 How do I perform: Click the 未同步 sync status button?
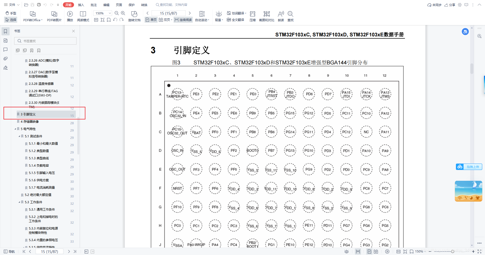pos(434,5)
